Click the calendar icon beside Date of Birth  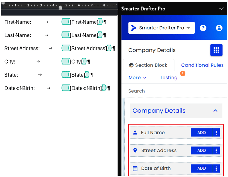(135, 168)
